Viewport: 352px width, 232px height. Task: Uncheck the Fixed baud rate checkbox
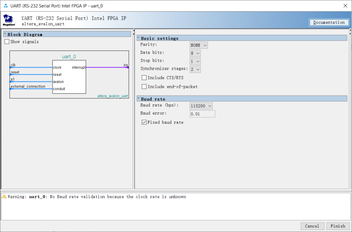coord(144,122)
